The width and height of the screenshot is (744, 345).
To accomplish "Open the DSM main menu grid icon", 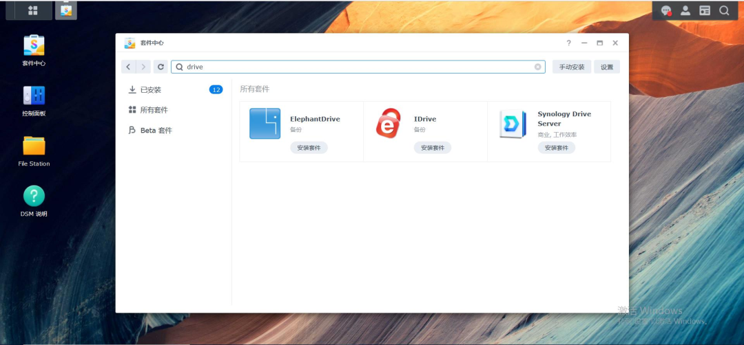I will 33,10.
